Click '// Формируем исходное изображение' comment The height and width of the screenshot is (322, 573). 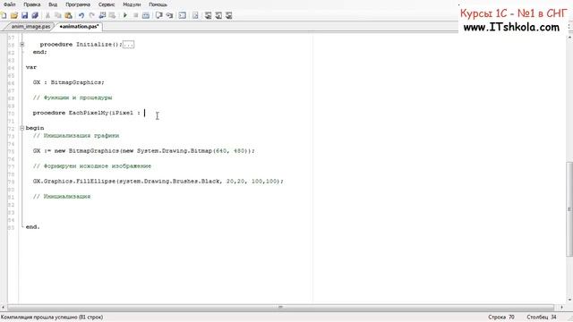pyautogui.click(x=91, y=166)
